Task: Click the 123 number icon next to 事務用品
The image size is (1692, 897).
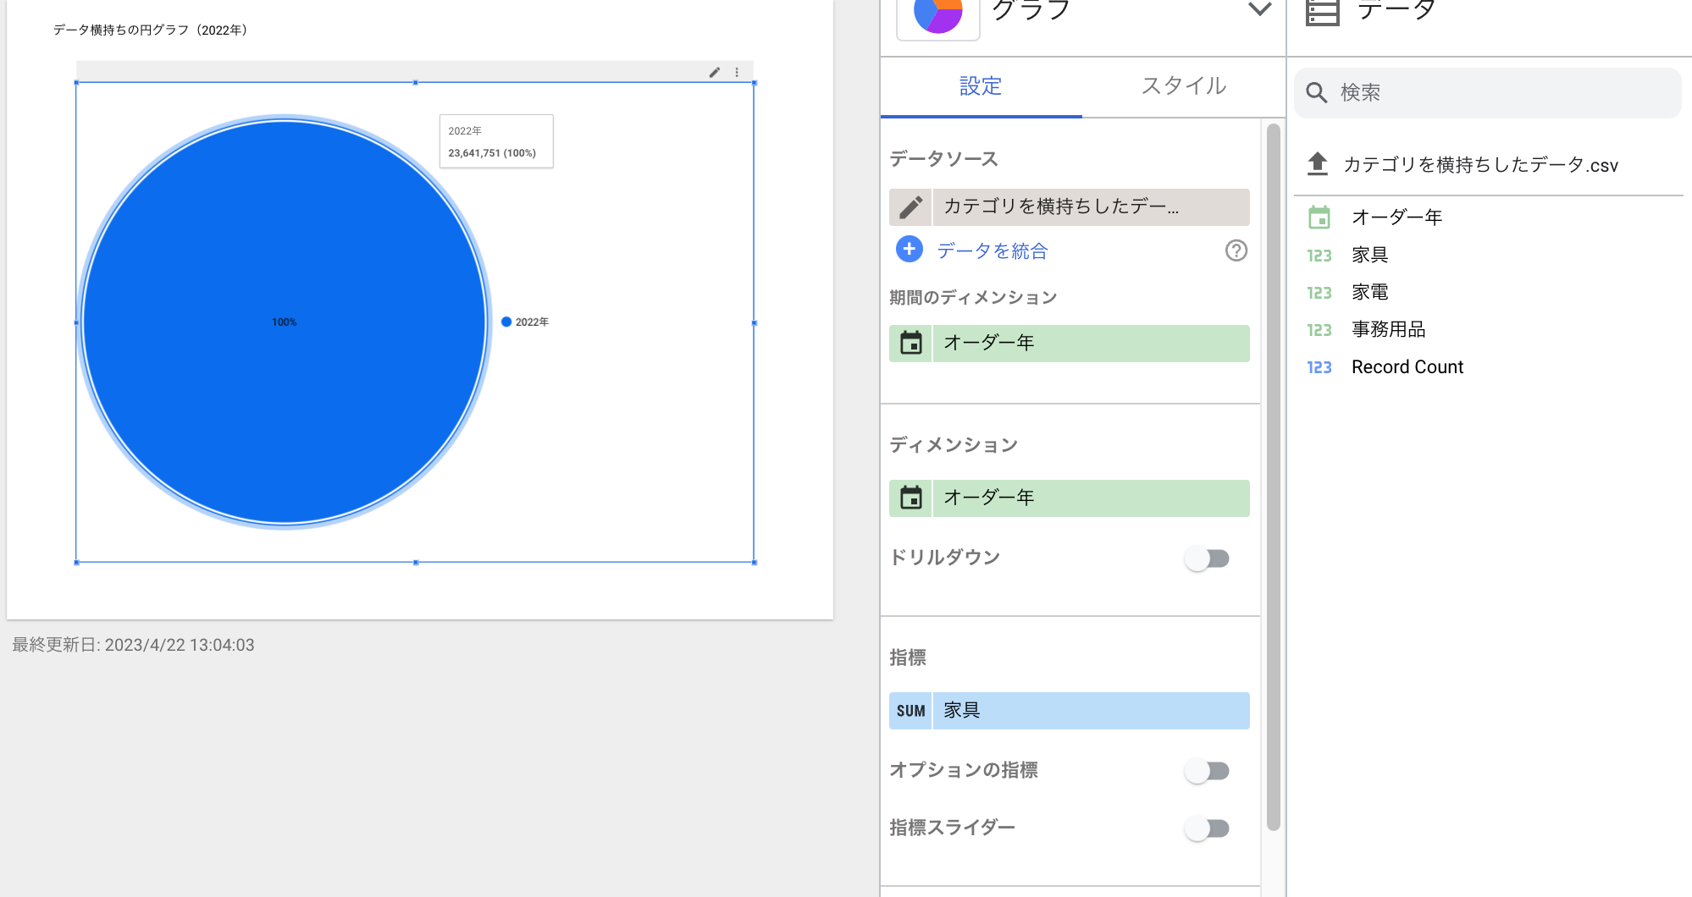Action: coord(1319,330)
